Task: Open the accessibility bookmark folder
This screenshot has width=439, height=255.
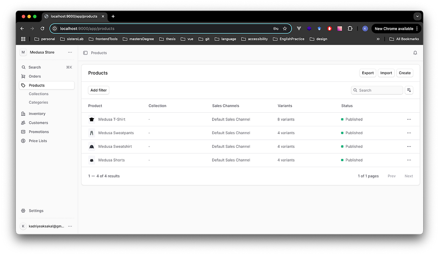Action: [255, 39]
